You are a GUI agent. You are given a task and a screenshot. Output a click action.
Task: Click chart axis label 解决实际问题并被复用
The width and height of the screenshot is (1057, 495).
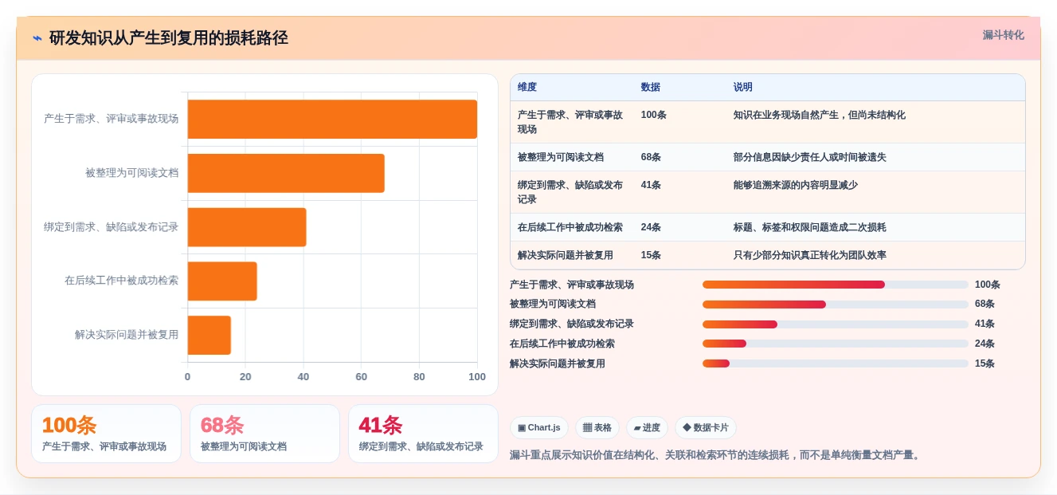127,335
